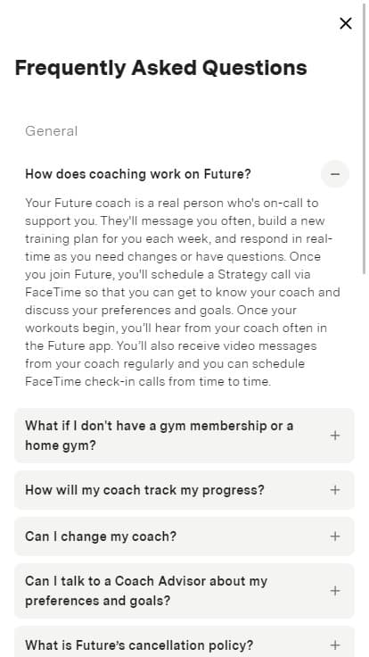
Task: Click the Frequently Asked Questions heading
Action: point(160,68)
